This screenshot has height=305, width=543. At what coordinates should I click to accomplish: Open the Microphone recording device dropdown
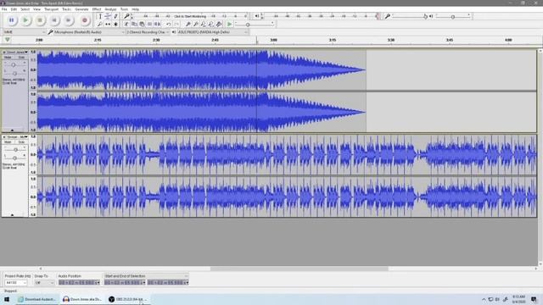click(x=89, y=32)
